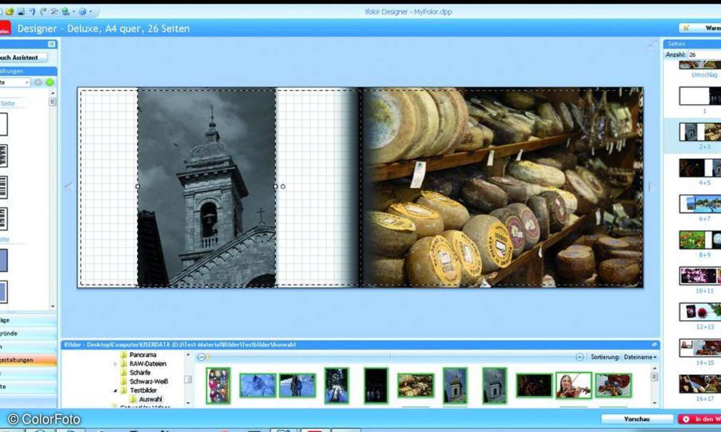The width and height of the screenshot is (721, 432).
Task: Go to previous page spread arrow
Action: 68,187
